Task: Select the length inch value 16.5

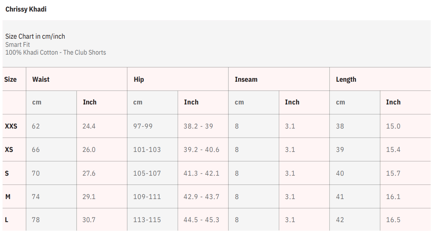Action: pyautogui.click(x=393, y=220)
